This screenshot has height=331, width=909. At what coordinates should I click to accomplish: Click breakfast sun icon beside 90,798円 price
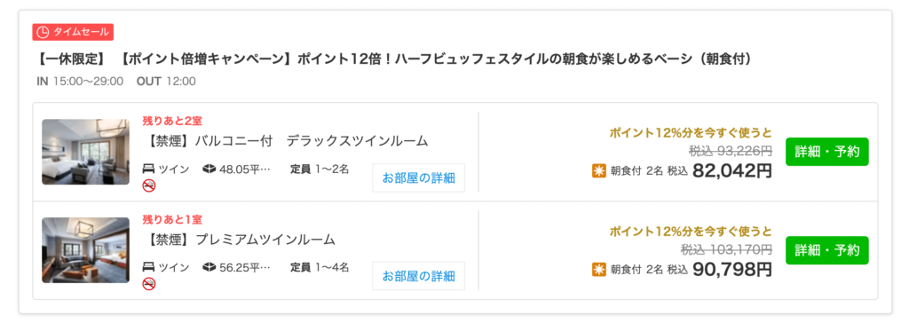pyautogui.click(x=599, y=270)
